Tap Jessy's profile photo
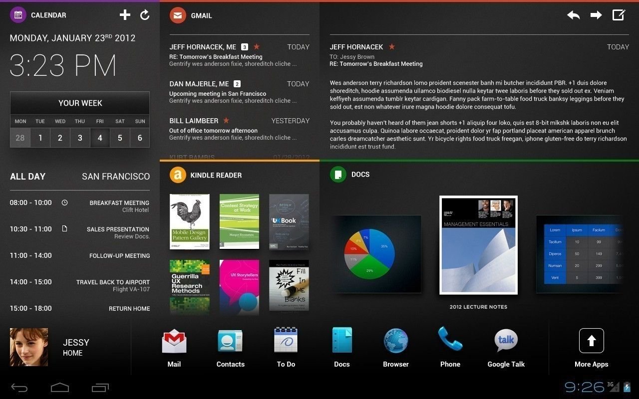Image resolution: width=639 pixels, height=399 pixels. point(29,347)
